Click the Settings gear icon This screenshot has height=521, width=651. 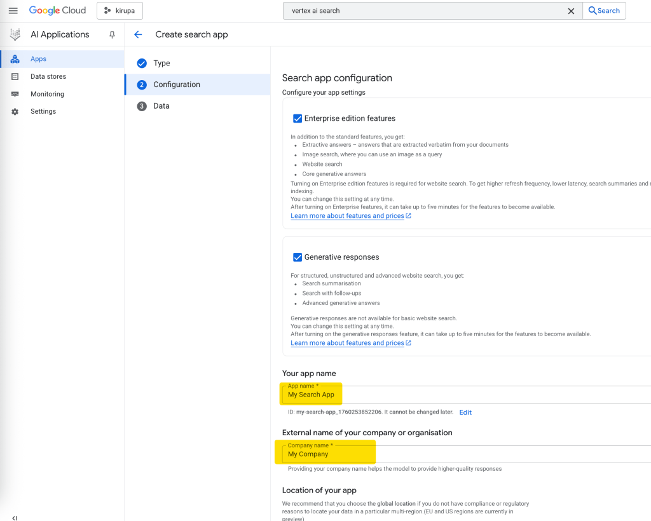click(x=15, y=112)
